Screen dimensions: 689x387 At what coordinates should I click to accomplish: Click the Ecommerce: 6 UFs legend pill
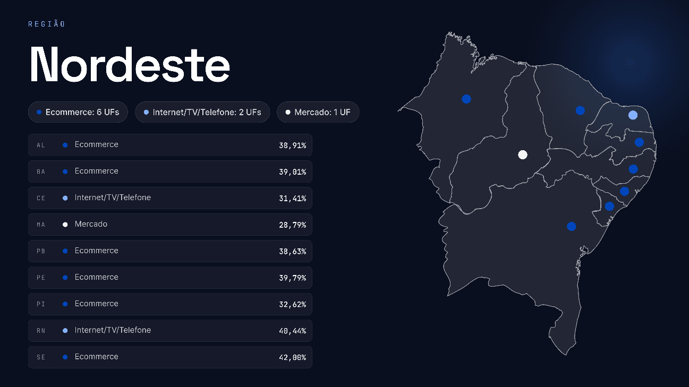(78, 112)
